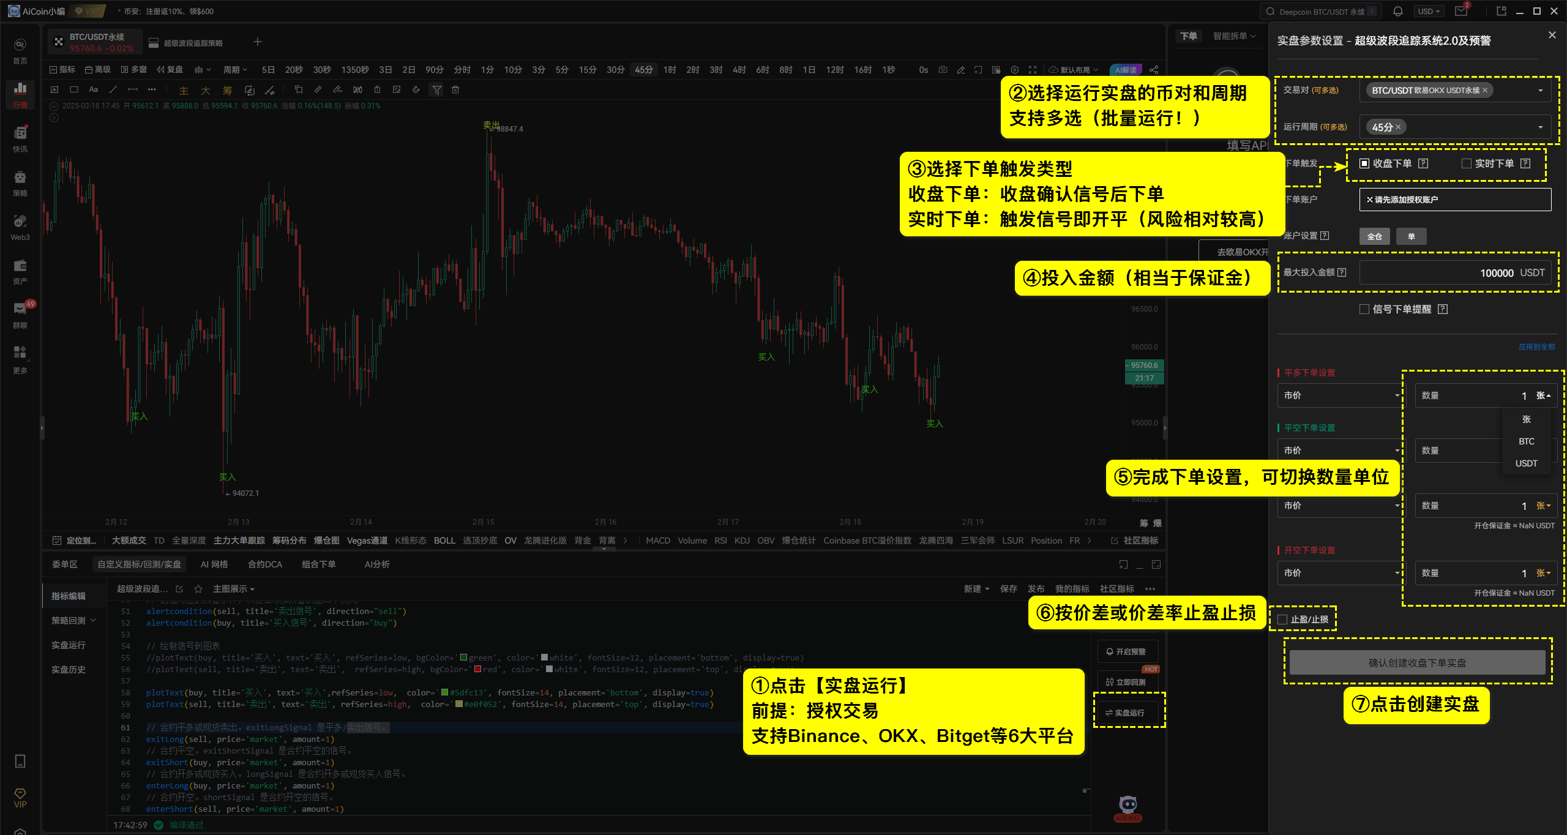
Task: Open the 策略 strategy robot sidebar icon
Action: pyautogui.click(x=20, y=182)
